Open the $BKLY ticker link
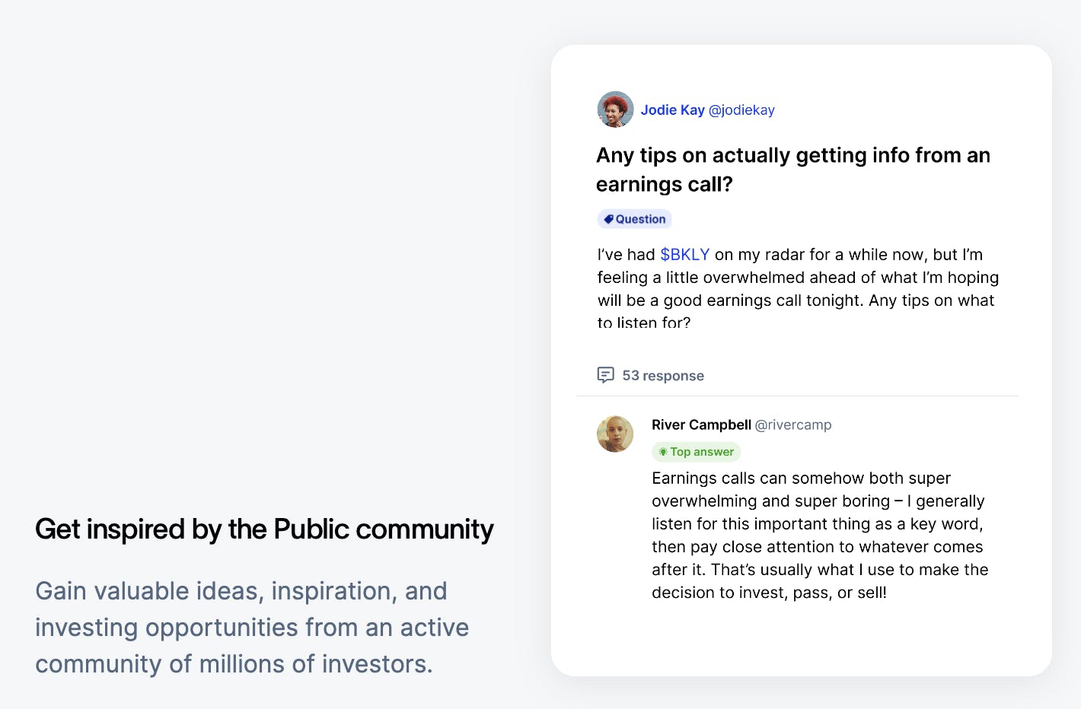Viewport: 1081px width, 709px height. tap(684, 255)
